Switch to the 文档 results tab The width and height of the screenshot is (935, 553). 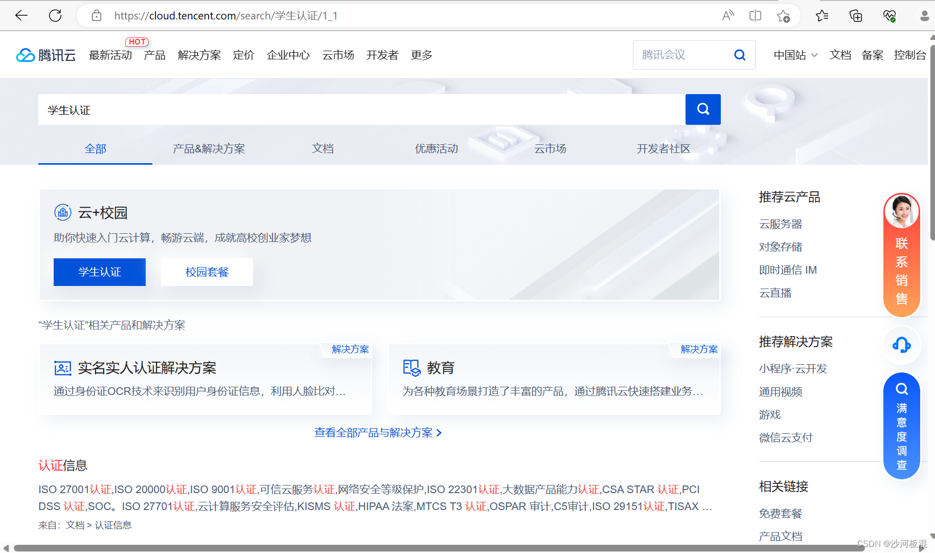tap(323, 149)
